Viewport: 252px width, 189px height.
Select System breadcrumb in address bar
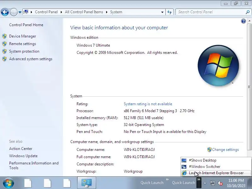(116, 12)
